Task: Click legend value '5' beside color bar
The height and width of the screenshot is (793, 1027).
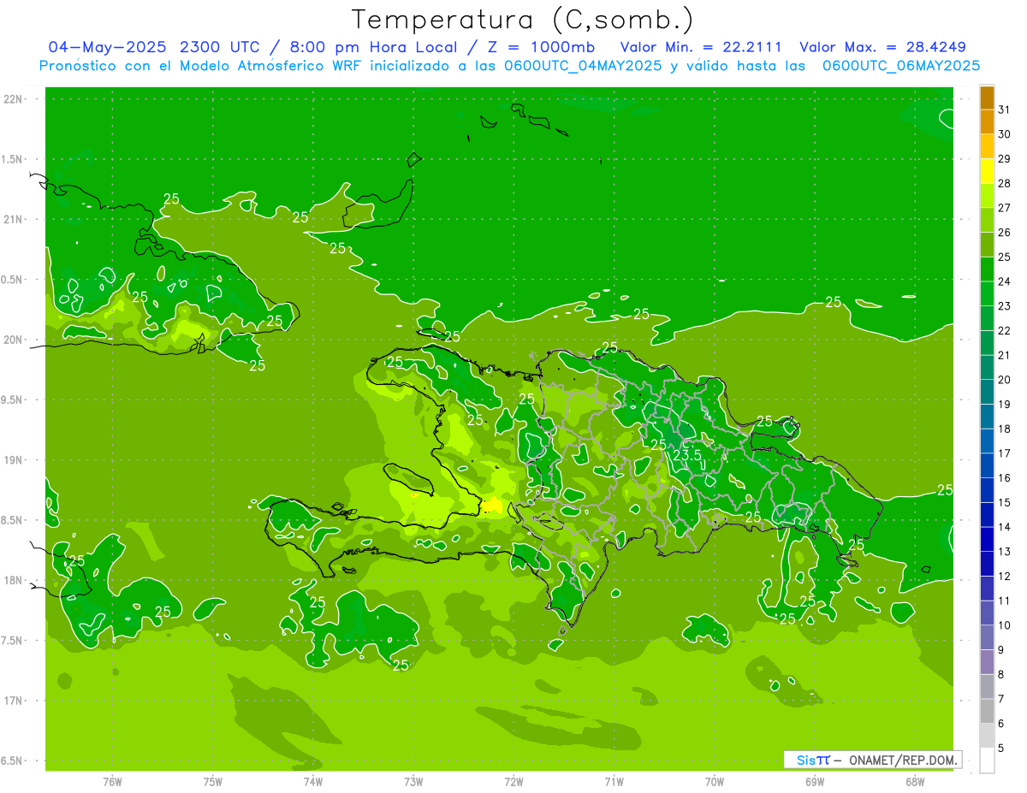Action: click(1001, 749)
